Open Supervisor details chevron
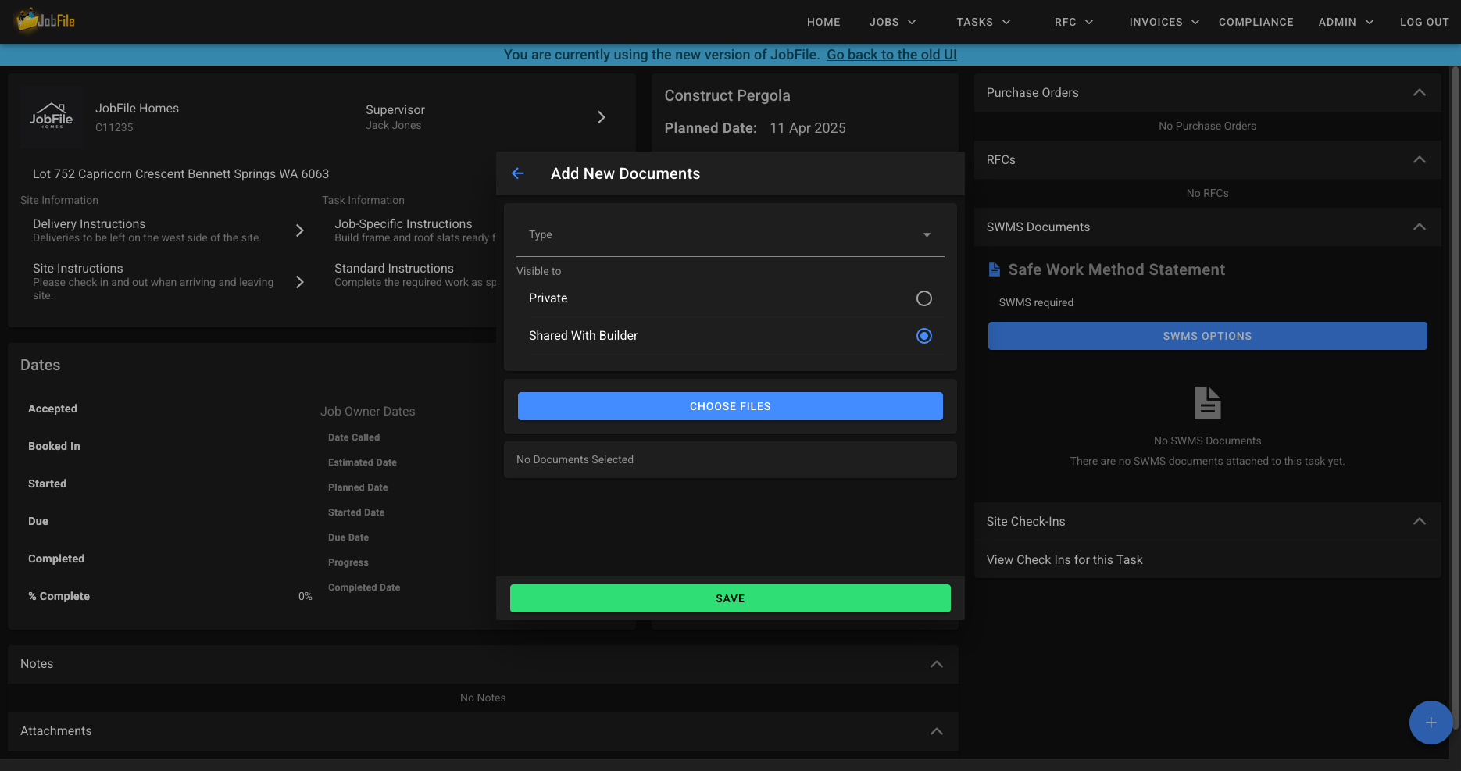Viewport: 1461px width, 771px height. (x=601, y=117)
